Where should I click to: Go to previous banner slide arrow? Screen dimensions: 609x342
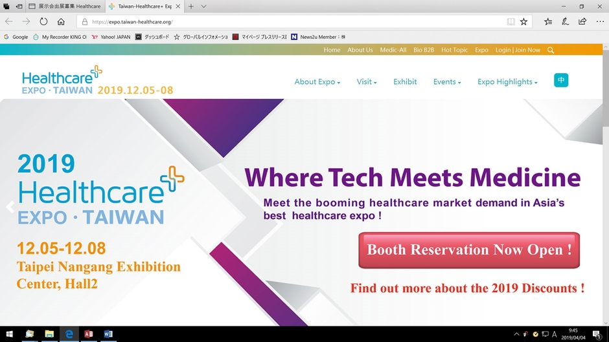(x=9, y=208)
